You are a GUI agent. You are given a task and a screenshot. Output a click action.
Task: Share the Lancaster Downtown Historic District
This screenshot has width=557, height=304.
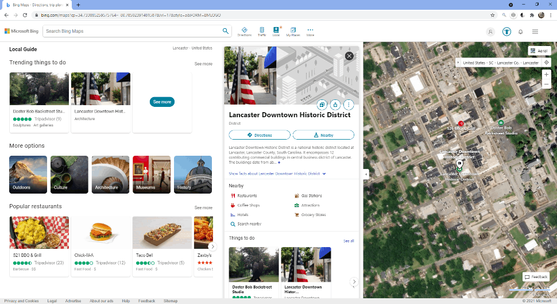coord(335,105)
